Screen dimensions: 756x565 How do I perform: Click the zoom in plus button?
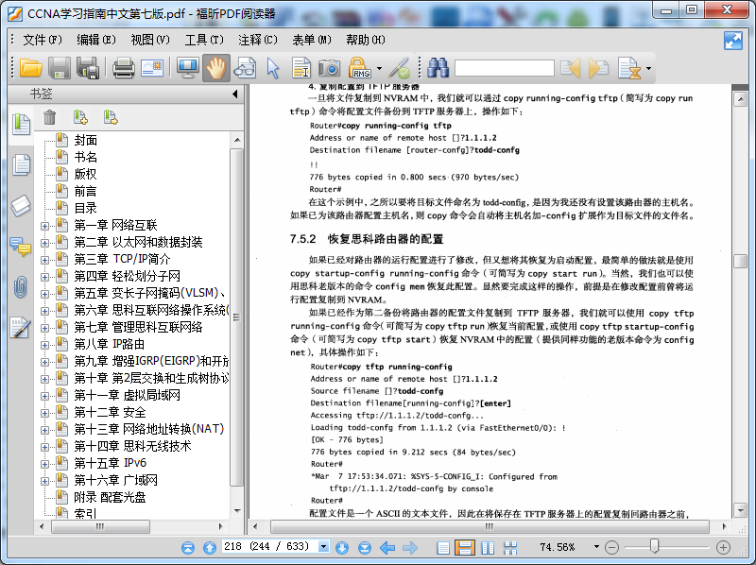723,548
